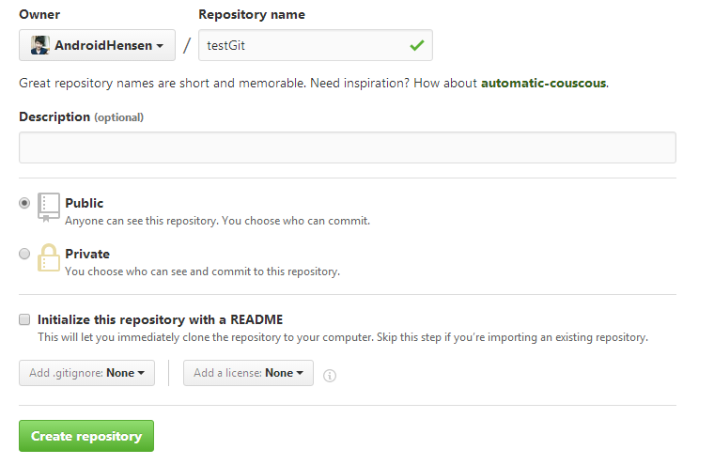Click the Private option label text

87,254
